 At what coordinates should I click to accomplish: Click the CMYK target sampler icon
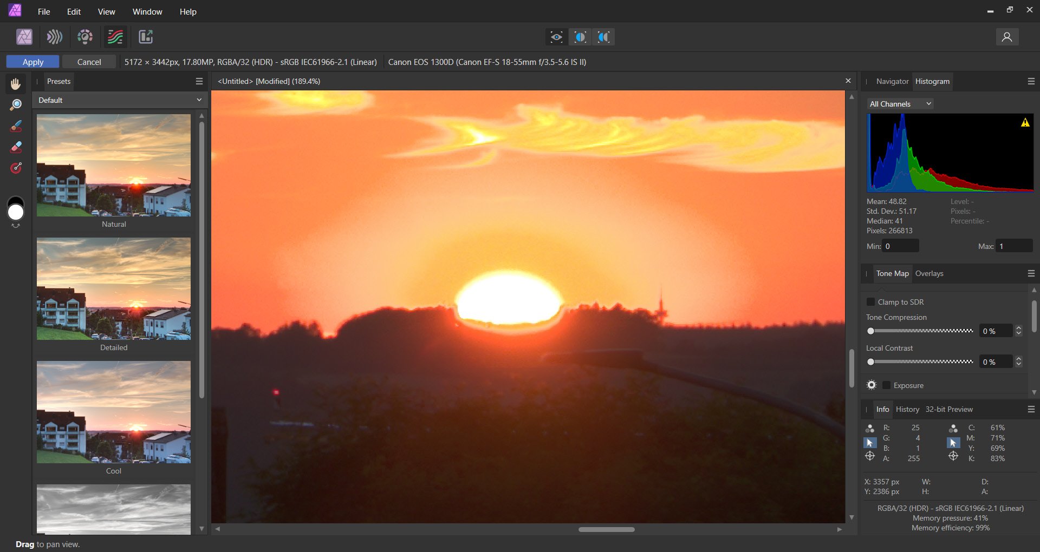point(953,456)
